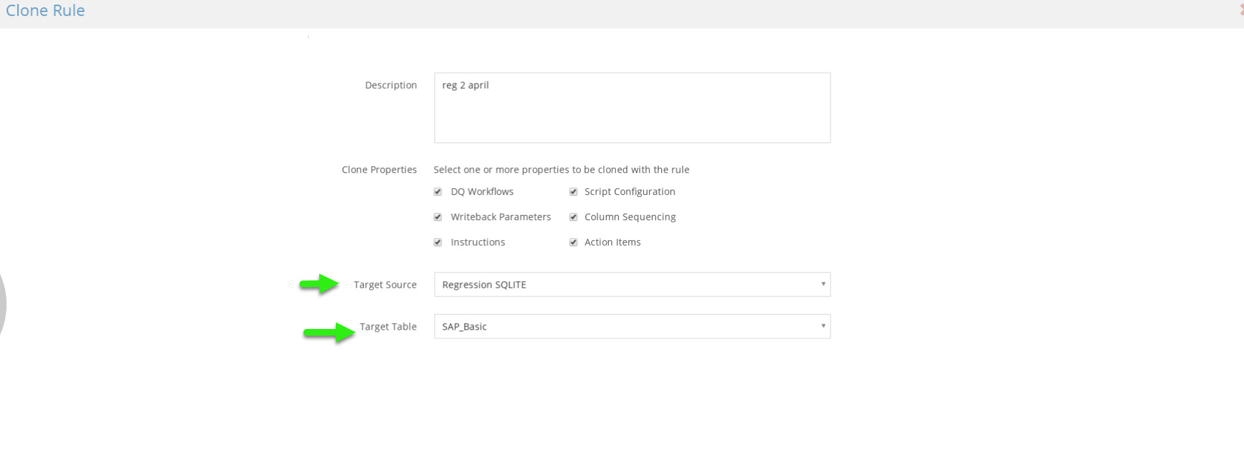Screen dimensions: 1244x451
Task: Toggle the Action Items checkbox
Action: [x=574, y=242]
